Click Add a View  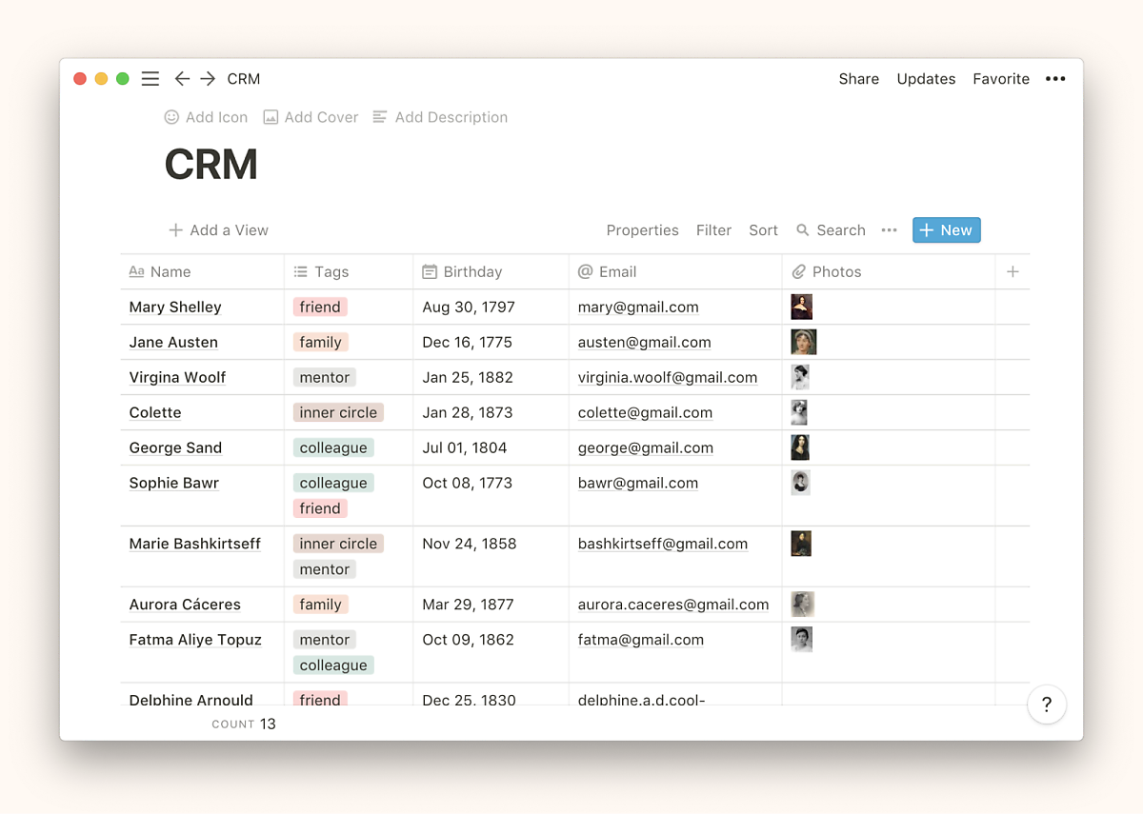(218, 230)
